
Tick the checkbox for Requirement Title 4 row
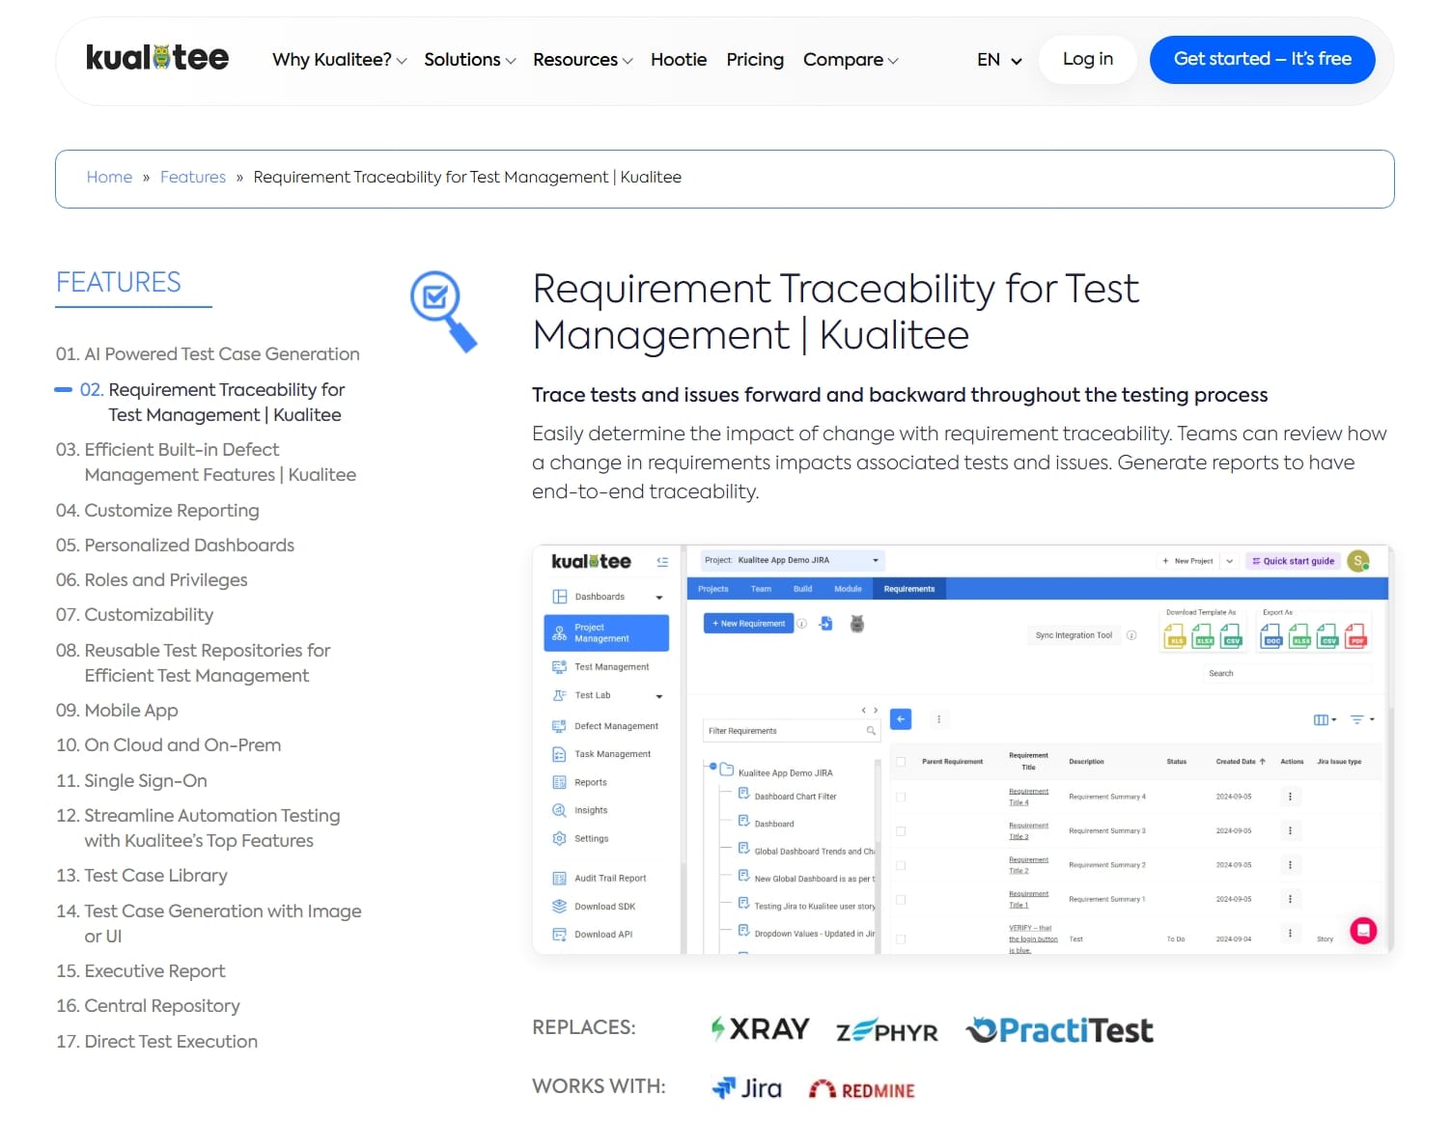(x=901, y=798)
